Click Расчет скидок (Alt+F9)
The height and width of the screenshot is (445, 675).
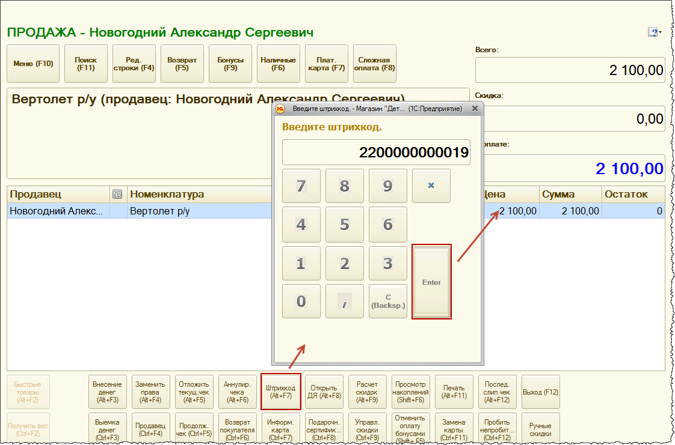pos(367,392)
